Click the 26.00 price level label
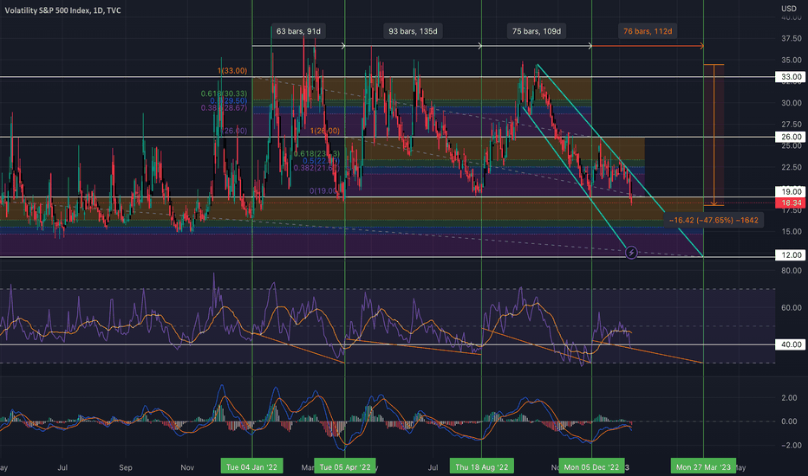 [791, 137]
